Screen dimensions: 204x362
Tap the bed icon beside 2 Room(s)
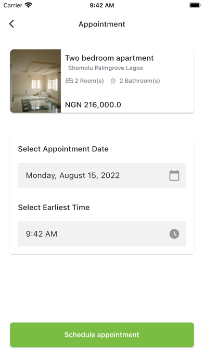click(69, 81)
